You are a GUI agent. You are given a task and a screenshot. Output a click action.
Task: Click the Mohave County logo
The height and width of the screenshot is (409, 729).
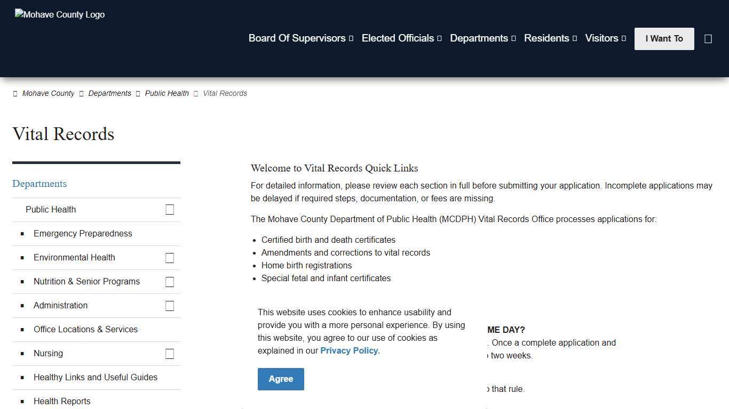tap(60, 15)
